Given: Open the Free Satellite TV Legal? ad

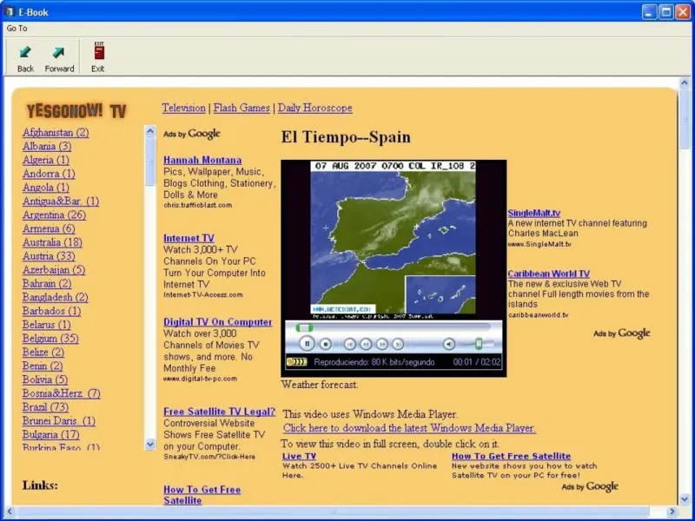Looking at the screenshot, I should coord(220,412).
